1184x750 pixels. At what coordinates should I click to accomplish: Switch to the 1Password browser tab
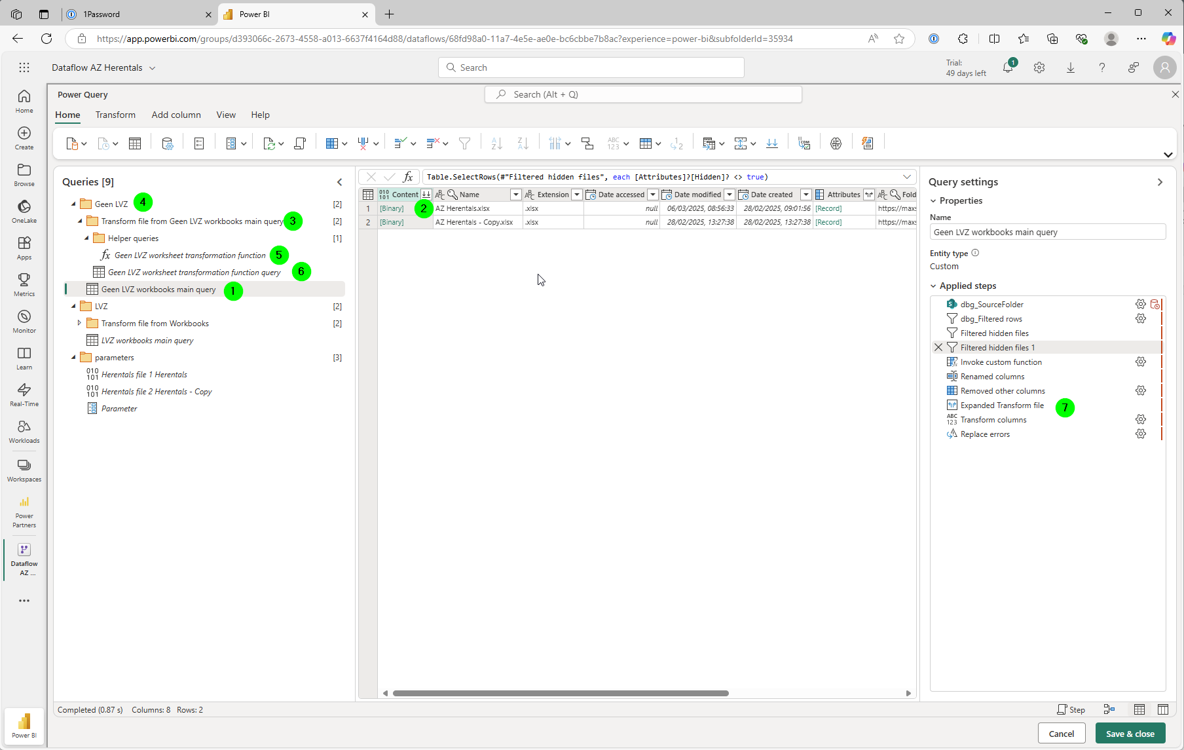139,14
